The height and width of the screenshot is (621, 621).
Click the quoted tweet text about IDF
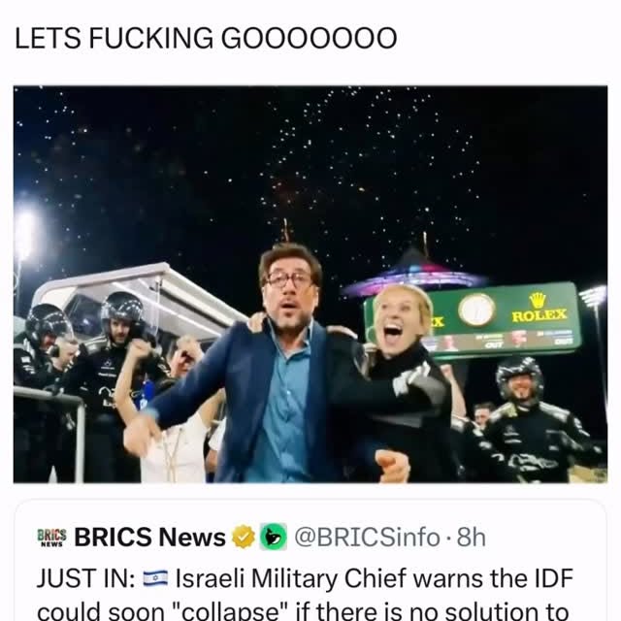click(x=310, y=594)
